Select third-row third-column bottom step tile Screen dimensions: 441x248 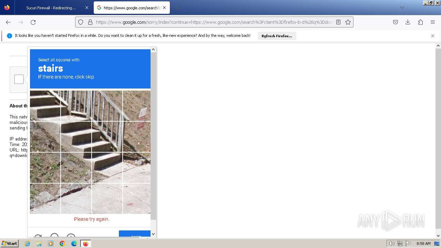107,168
